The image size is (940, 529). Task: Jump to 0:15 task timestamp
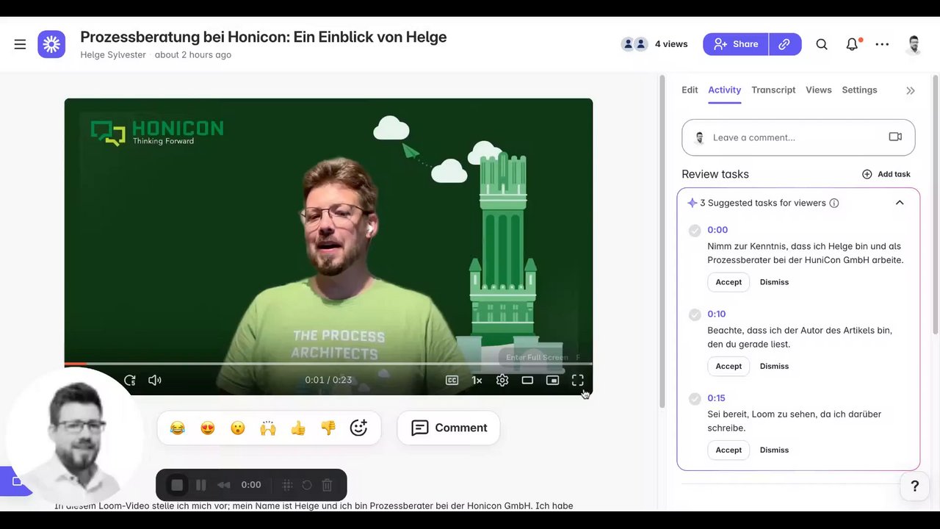coord(716,397)
